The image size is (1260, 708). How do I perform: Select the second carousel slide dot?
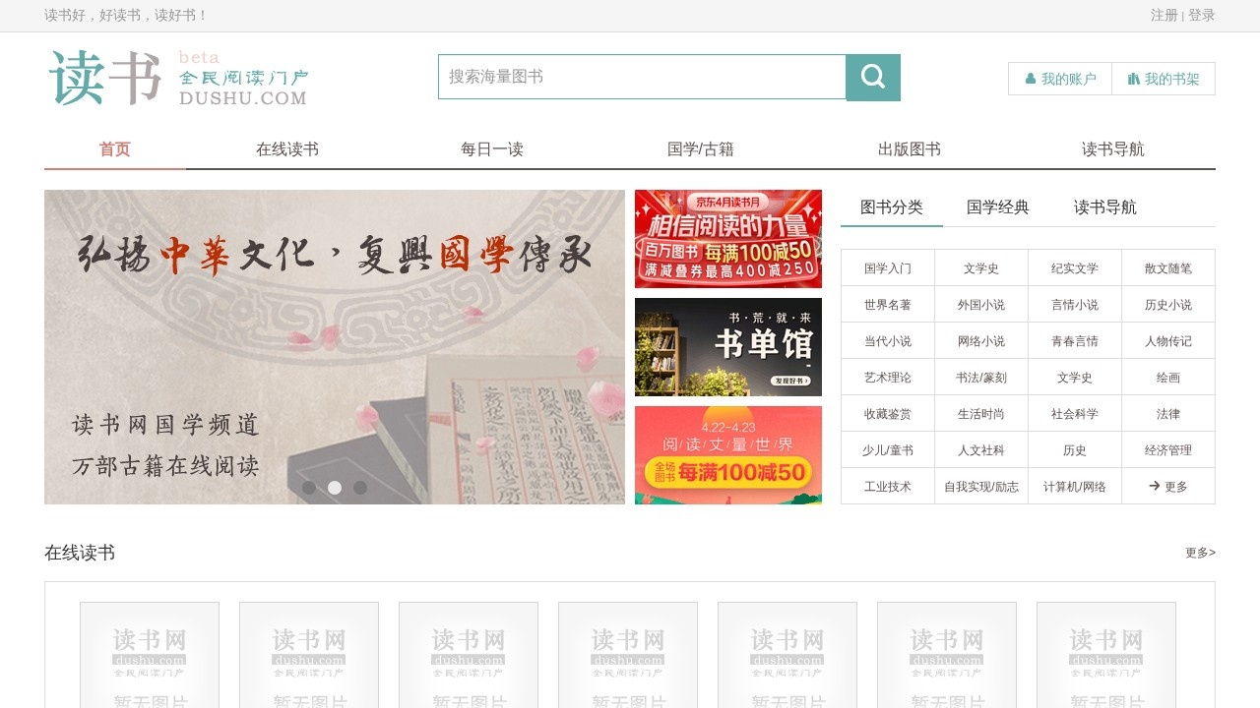pos(335,488)
